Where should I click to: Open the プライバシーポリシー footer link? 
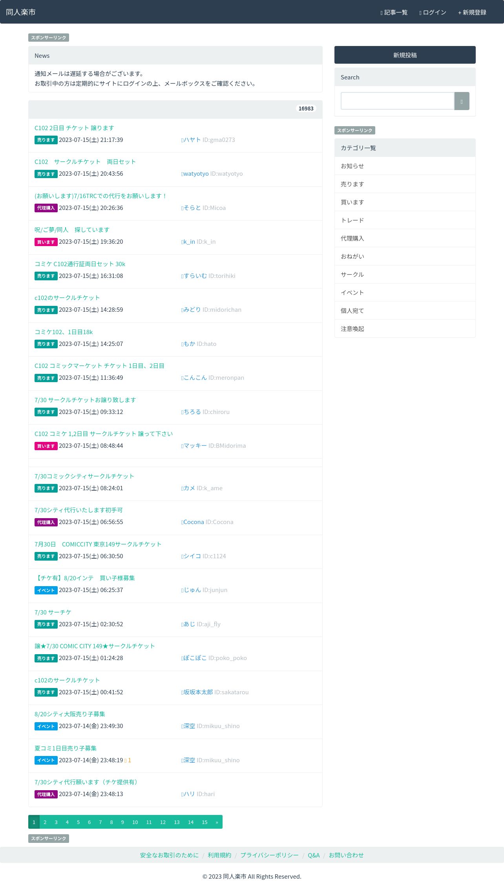pyautogui.click(x=269, y=855)
